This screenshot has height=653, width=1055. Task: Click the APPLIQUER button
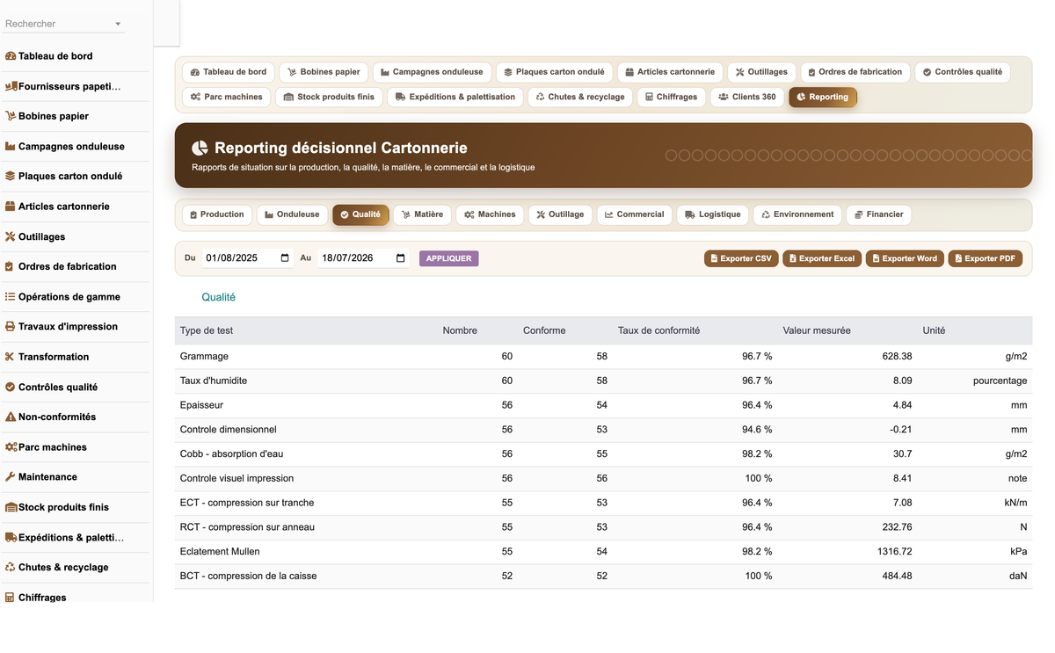pyautogui.click(x=448, y=258)
